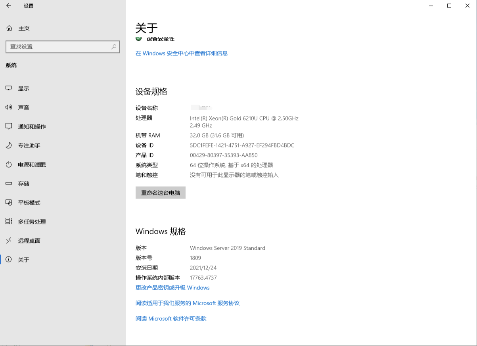Click 重命名这台电脑 button
Viewport: 477px width, 346px height.
pyautogui.click(x=161, y=193)
